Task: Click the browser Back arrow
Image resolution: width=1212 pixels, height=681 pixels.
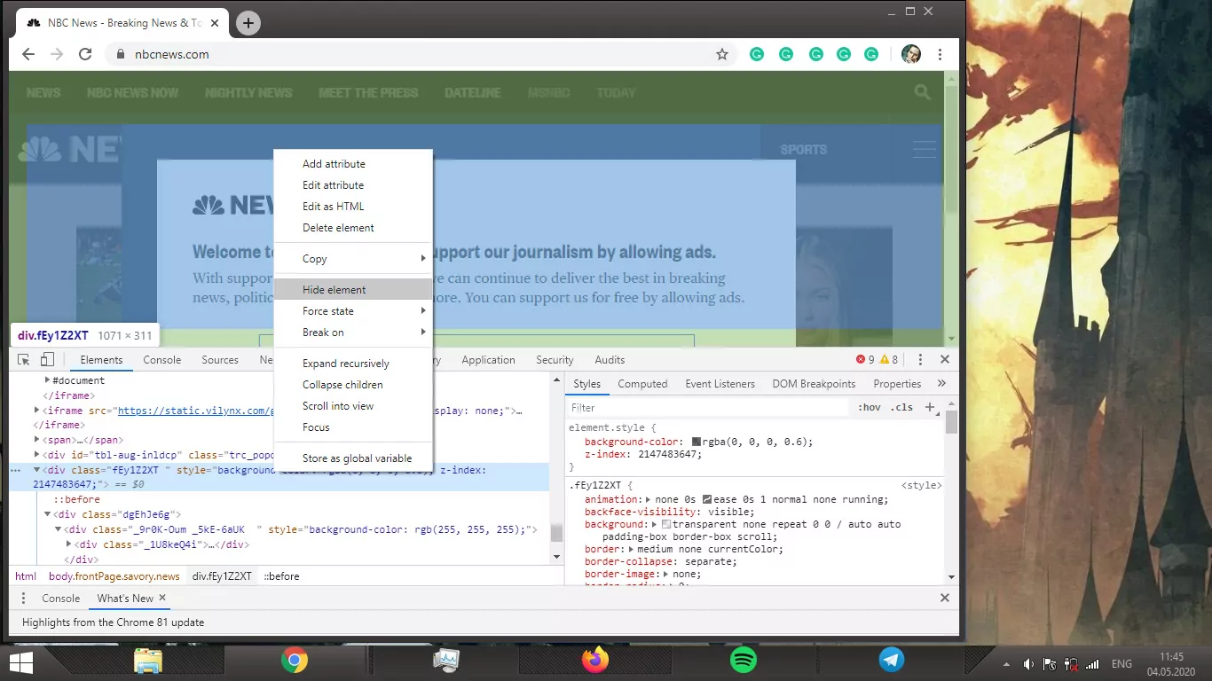Action: [x=28, y=54]
